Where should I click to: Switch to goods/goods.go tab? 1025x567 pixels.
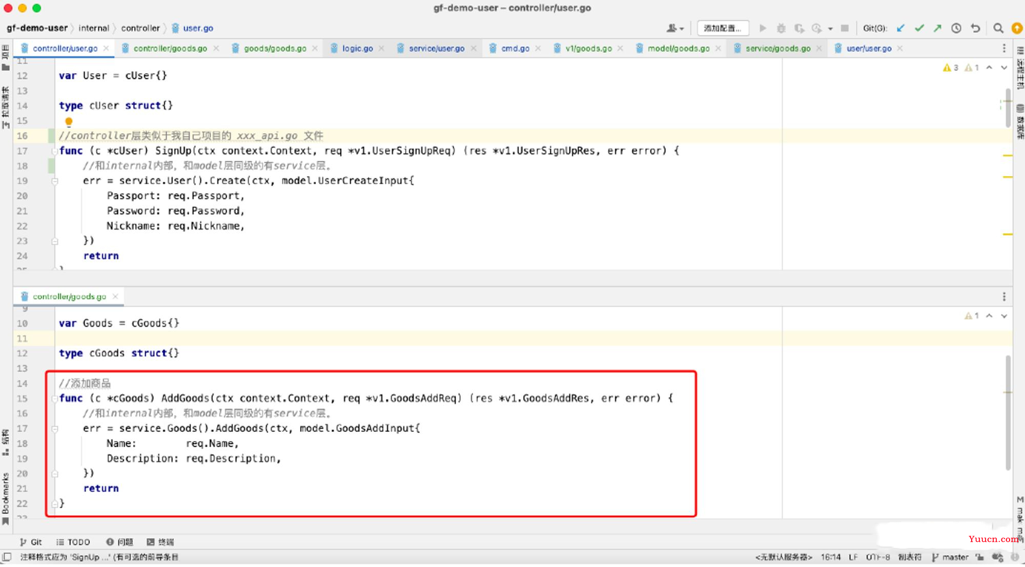(x=275, y=48)
